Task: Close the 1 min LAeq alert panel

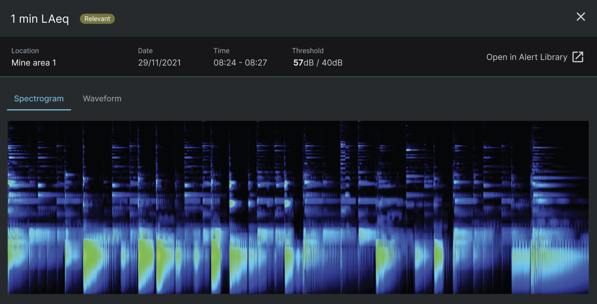Action: click(x=580, y=17)
